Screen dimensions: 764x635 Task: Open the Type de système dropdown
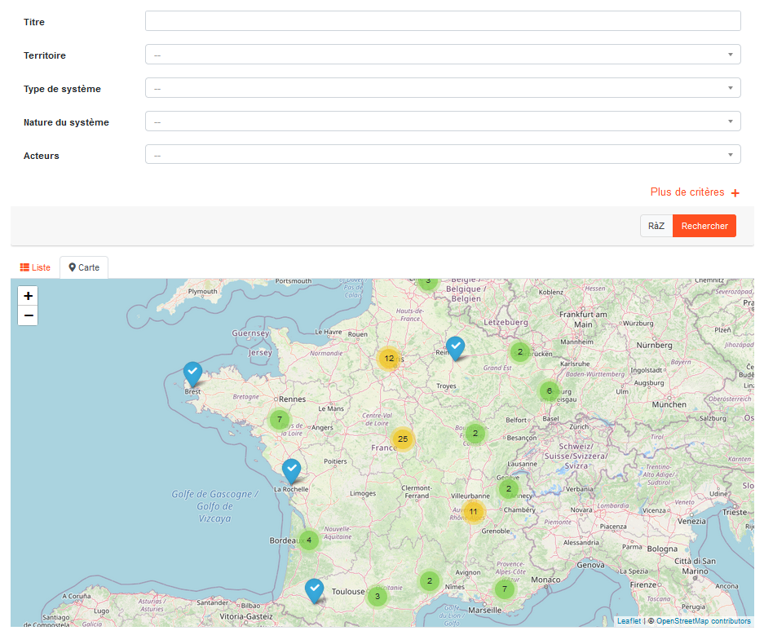(x=443, y=88)
